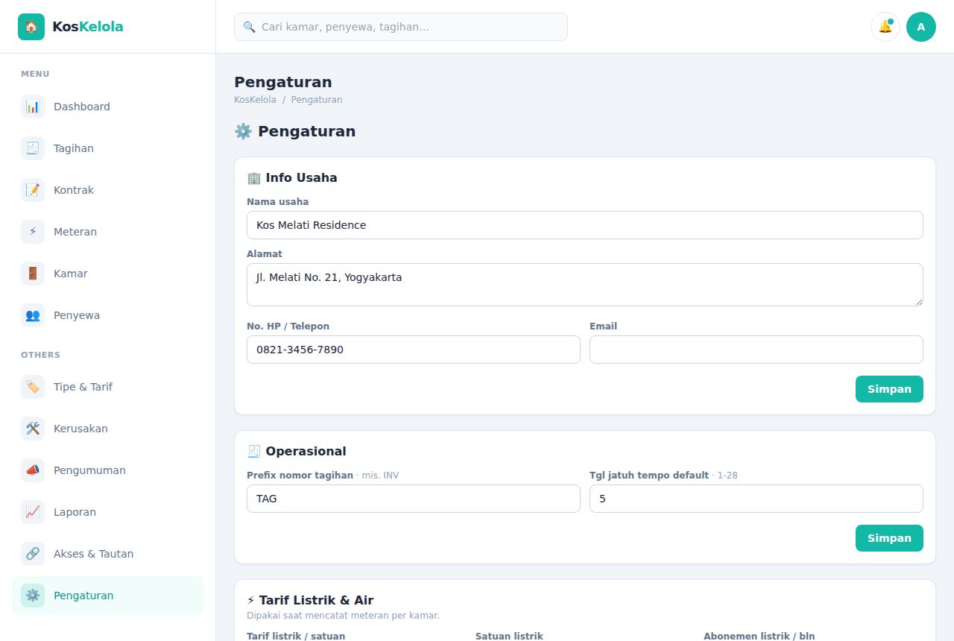Click the search magnifier icon

(249, 27)
